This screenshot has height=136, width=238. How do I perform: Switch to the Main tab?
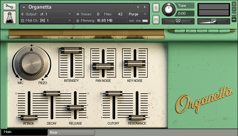(24, 132)
